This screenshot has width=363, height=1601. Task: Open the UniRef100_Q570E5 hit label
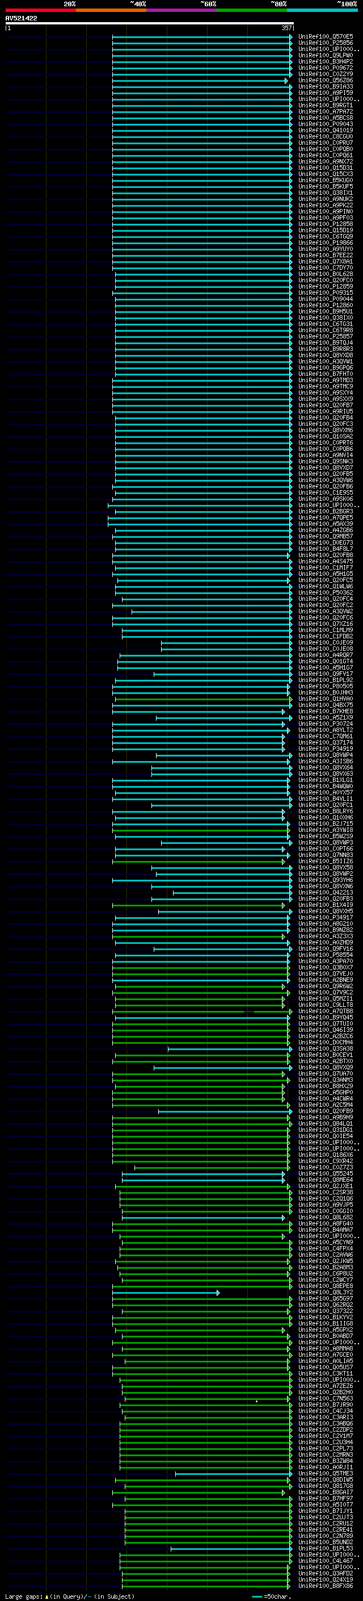point(326,37)
